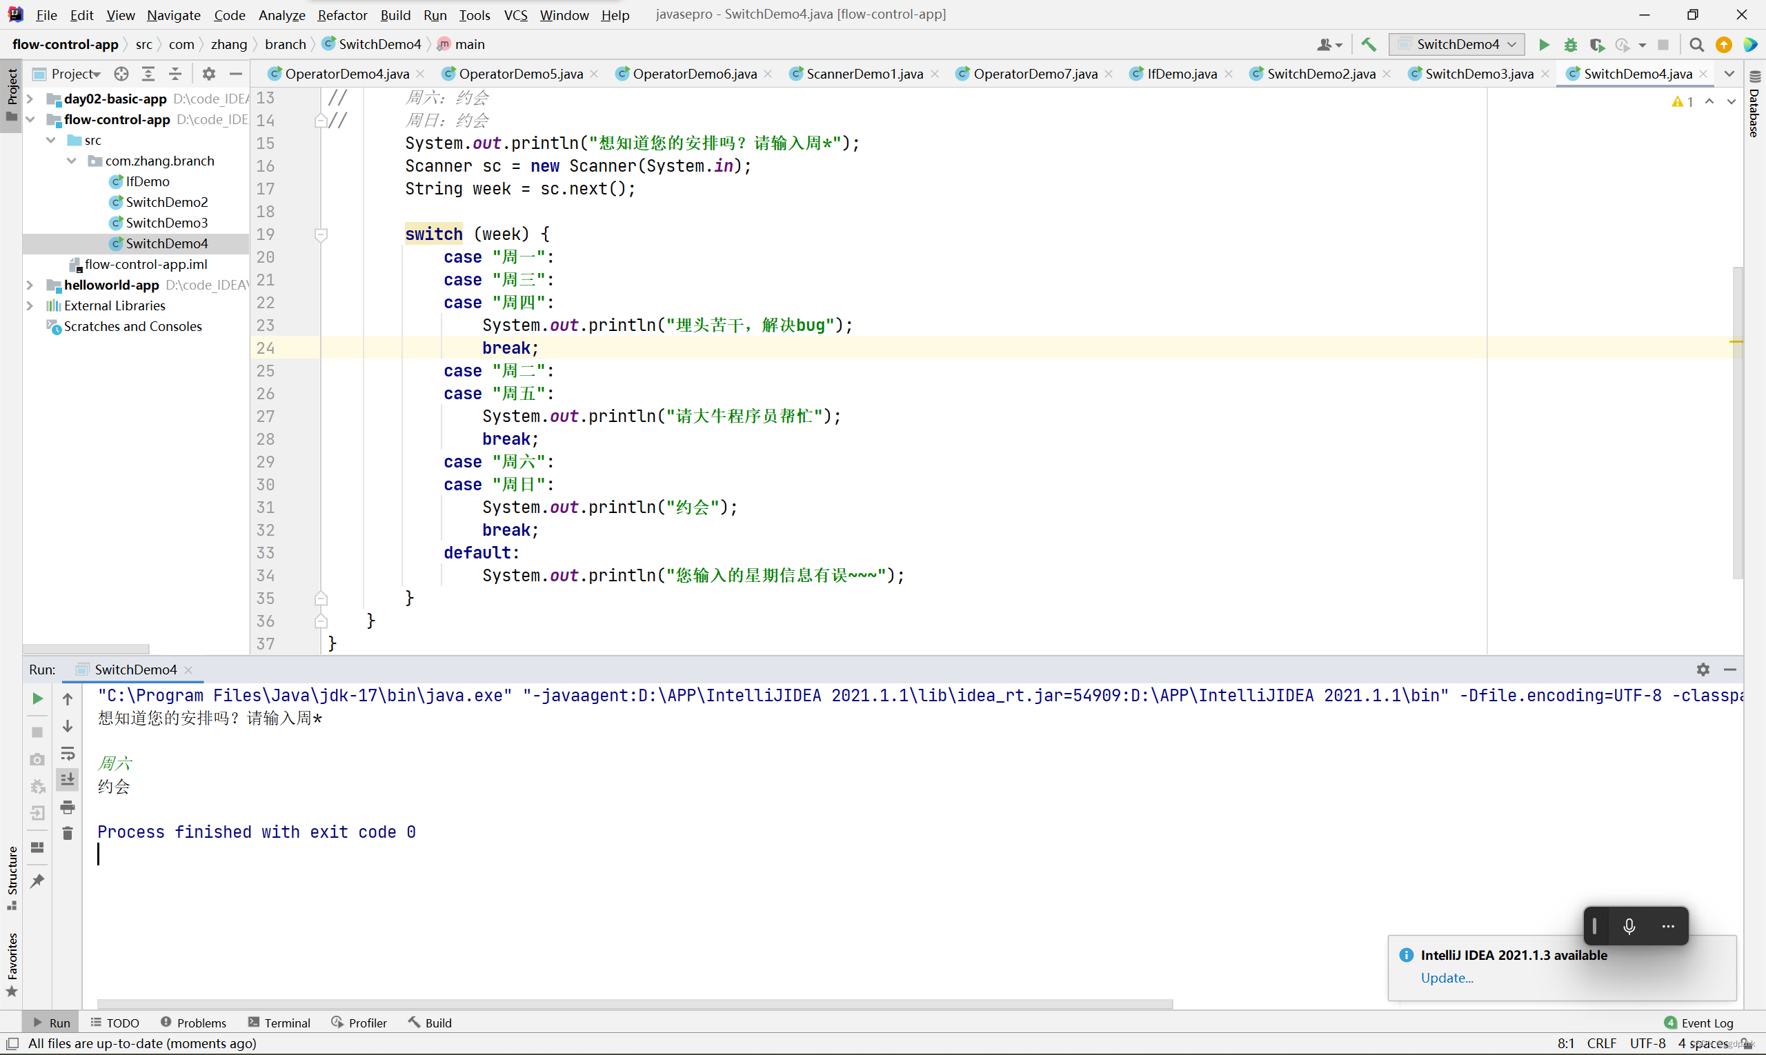Viewport: 1766px width, 1055px height.
Task: Open the Profiler tool window
Action: 359,1023
